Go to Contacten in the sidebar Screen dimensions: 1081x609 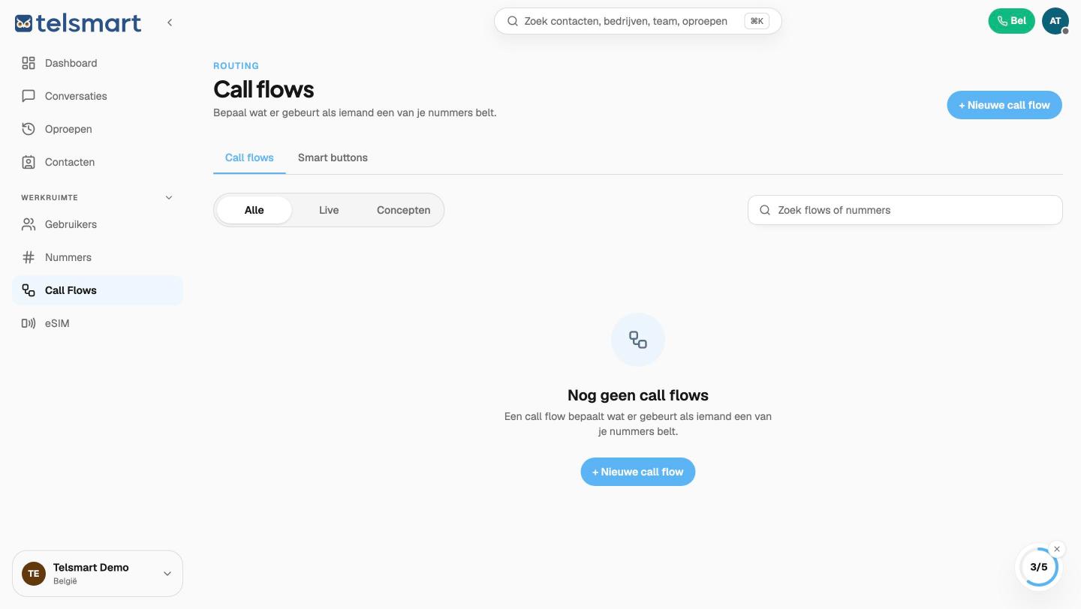click(x=98, y=162)
